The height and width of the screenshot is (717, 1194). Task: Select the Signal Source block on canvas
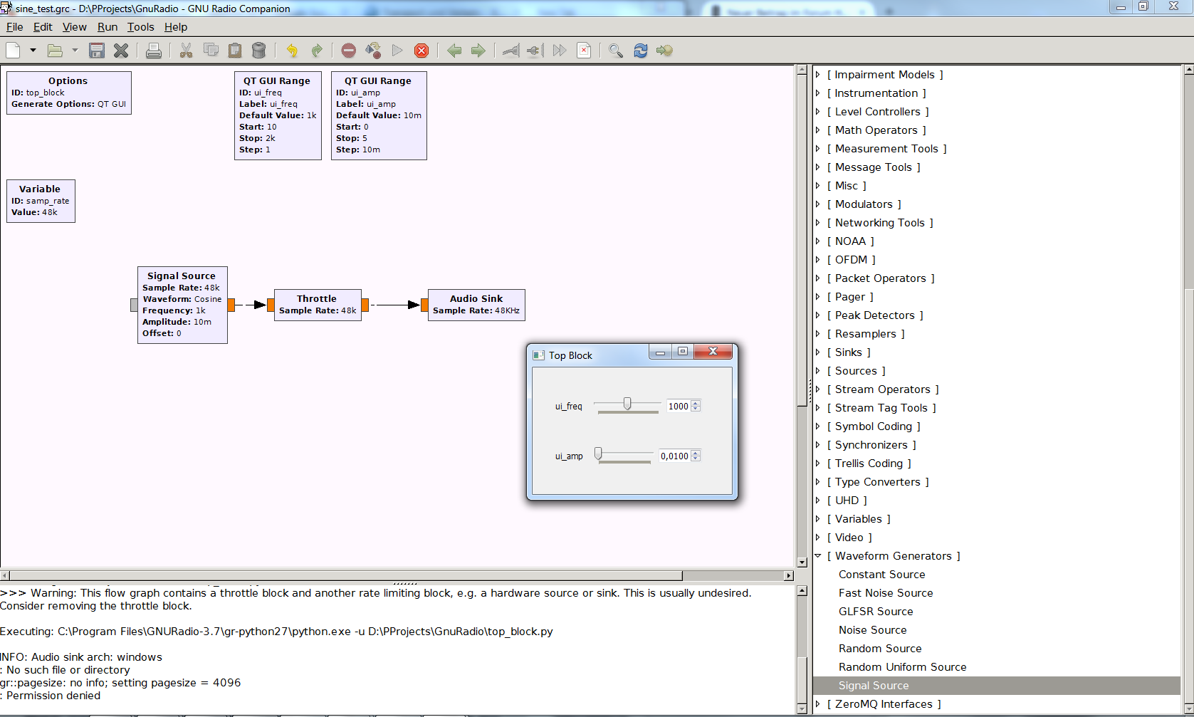(182, 305)
